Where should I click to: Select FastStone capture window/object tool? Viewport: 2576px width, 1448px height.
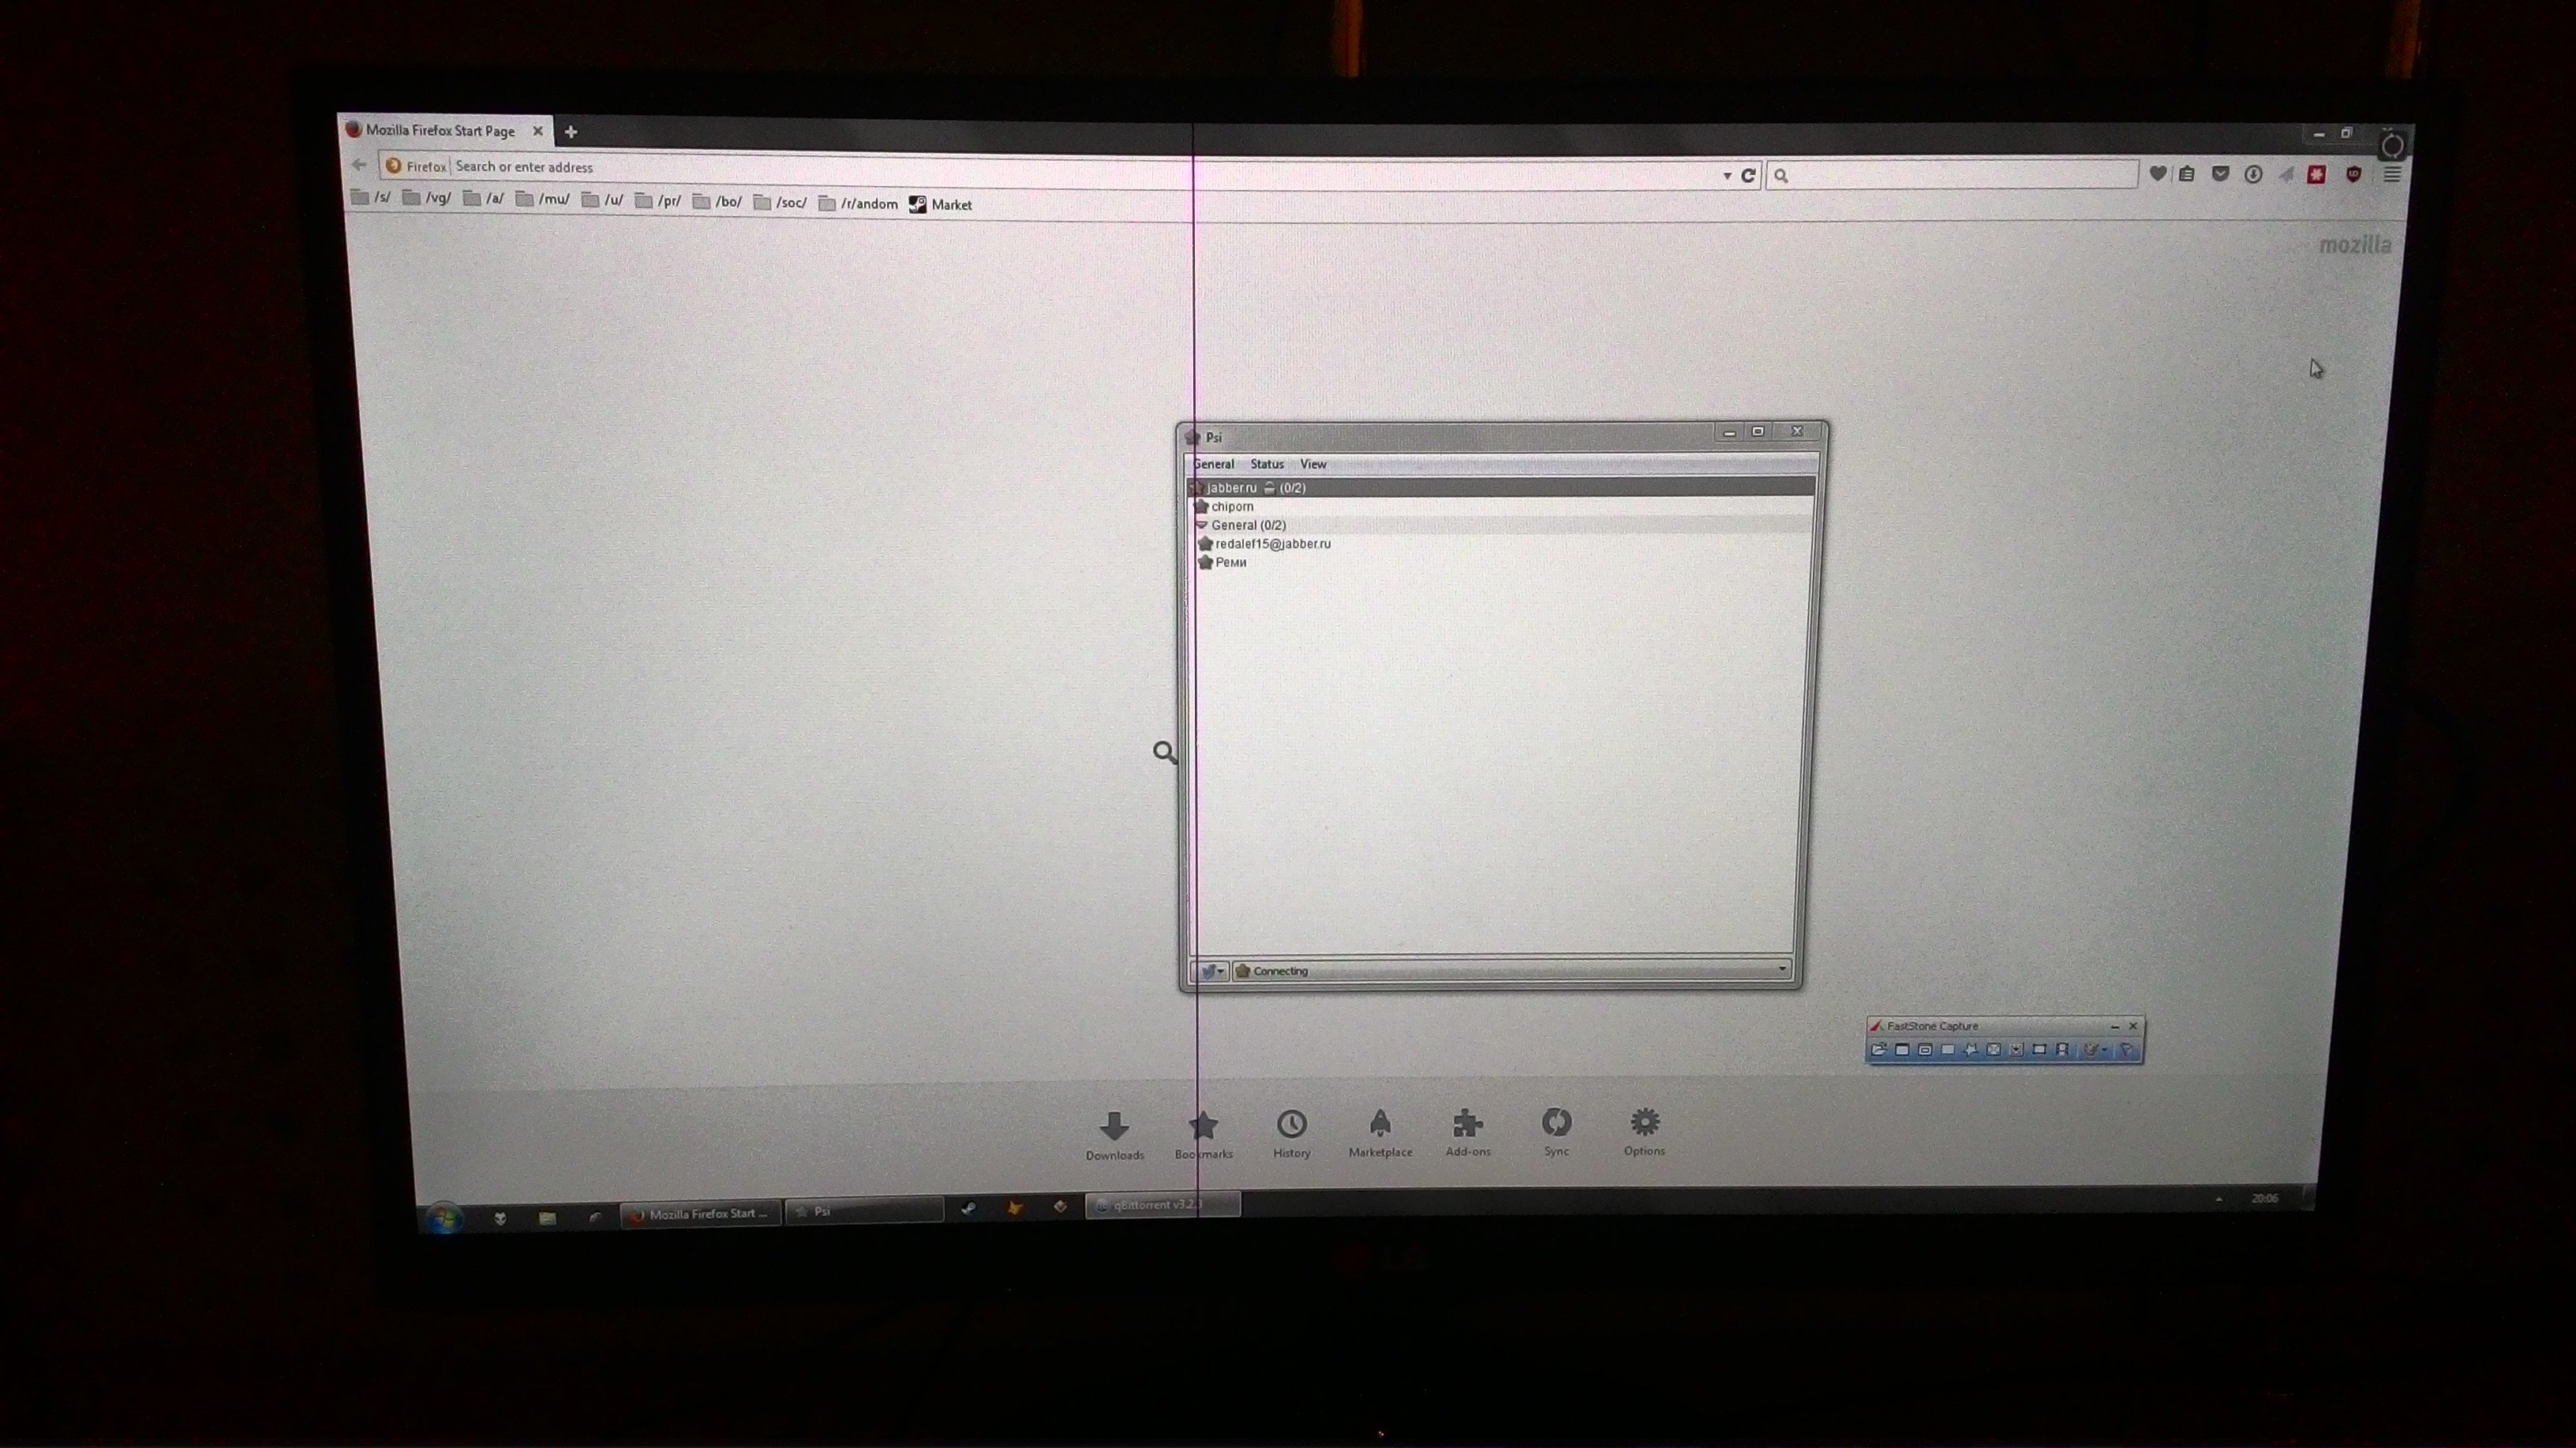tap(1925, 1049)
